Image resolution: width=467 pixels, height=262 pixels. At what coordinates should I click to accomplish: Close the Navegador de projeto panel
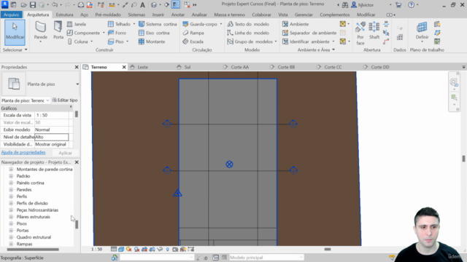tap(77, 162)
